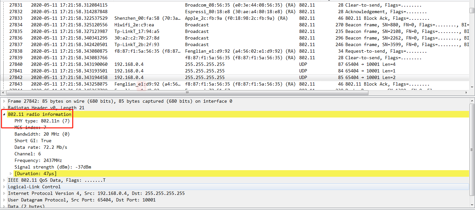This screenshot has height=210, width=475.
Task: Select packet 27840 UDP Len=4
Action: click(235, 64)
